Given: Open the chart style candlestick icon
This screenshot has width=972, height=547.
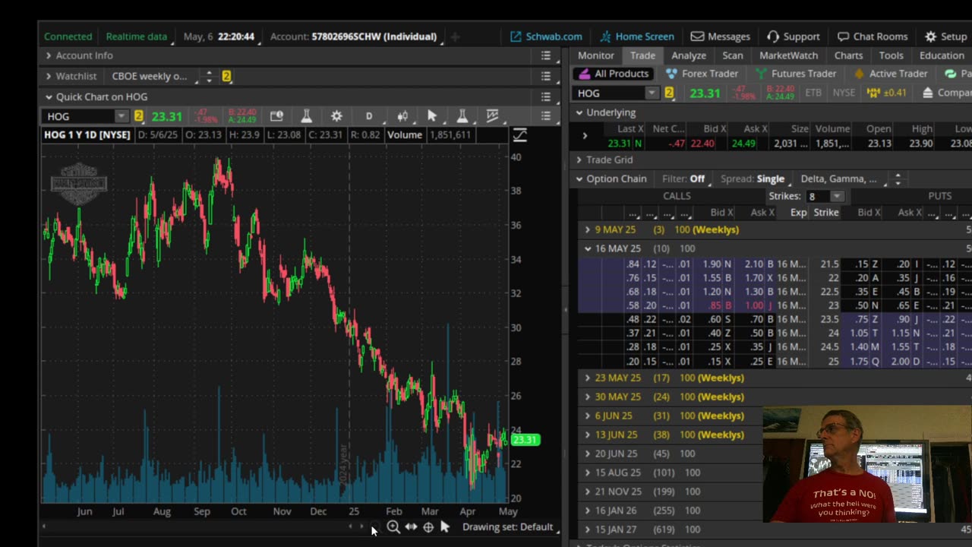Looking at the screenshot, I should click(402, 115).
